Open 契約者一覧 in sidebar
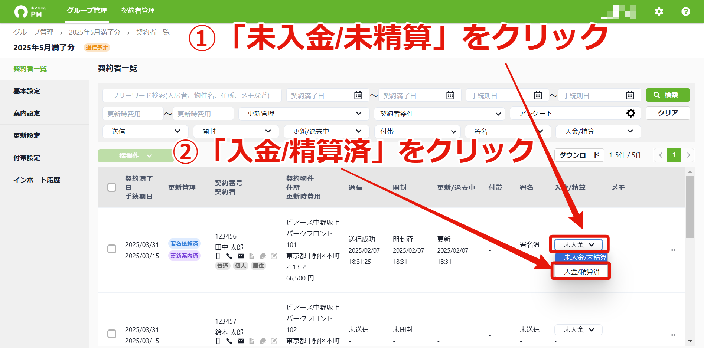This screenshot has height=348, width=704. click(45, 69)
